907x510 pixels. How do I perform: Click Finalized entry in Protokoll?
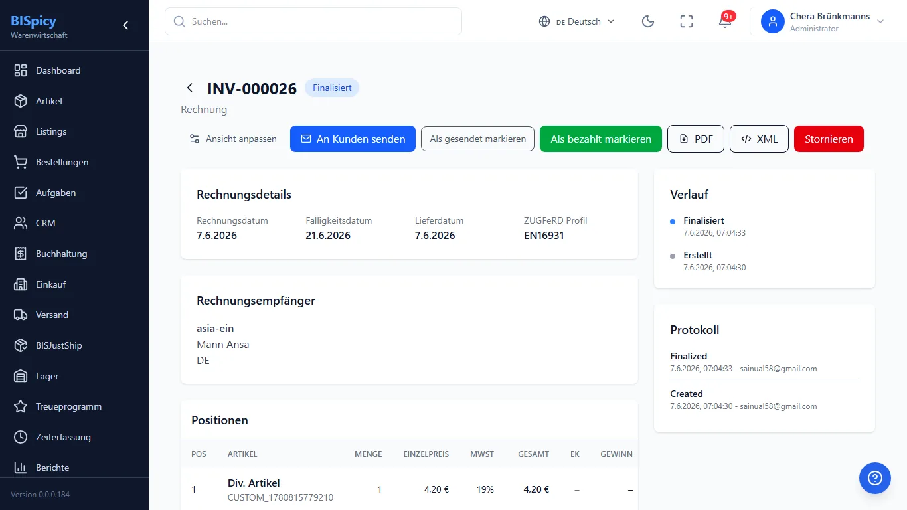(x=689, y=356)
